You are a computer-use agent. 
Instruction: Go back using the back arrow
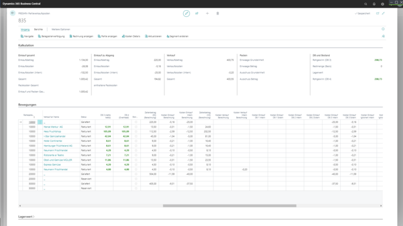coord(13,13)
